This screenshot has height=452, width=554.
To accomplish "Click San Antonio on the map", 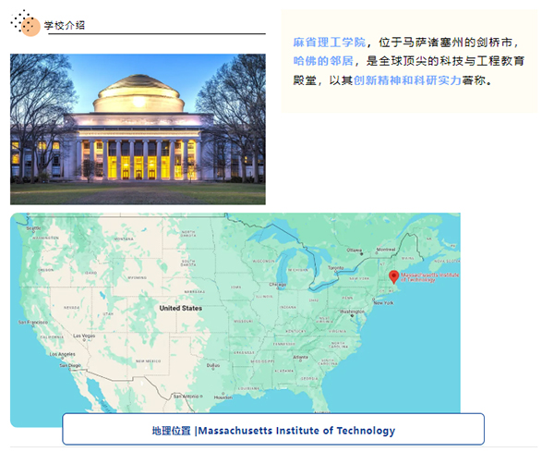I will tap(187, 397).
